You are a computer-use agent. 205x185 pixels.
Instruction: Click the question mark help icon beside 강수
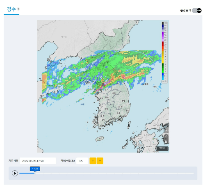click(x=18, y=9)
